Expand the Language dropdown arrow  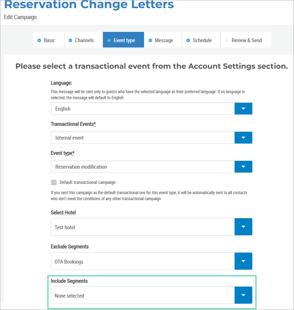[243, 108]
